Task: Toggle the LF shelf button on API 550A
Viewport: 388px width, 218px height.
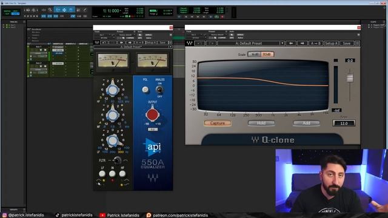Action: (102, 174)
